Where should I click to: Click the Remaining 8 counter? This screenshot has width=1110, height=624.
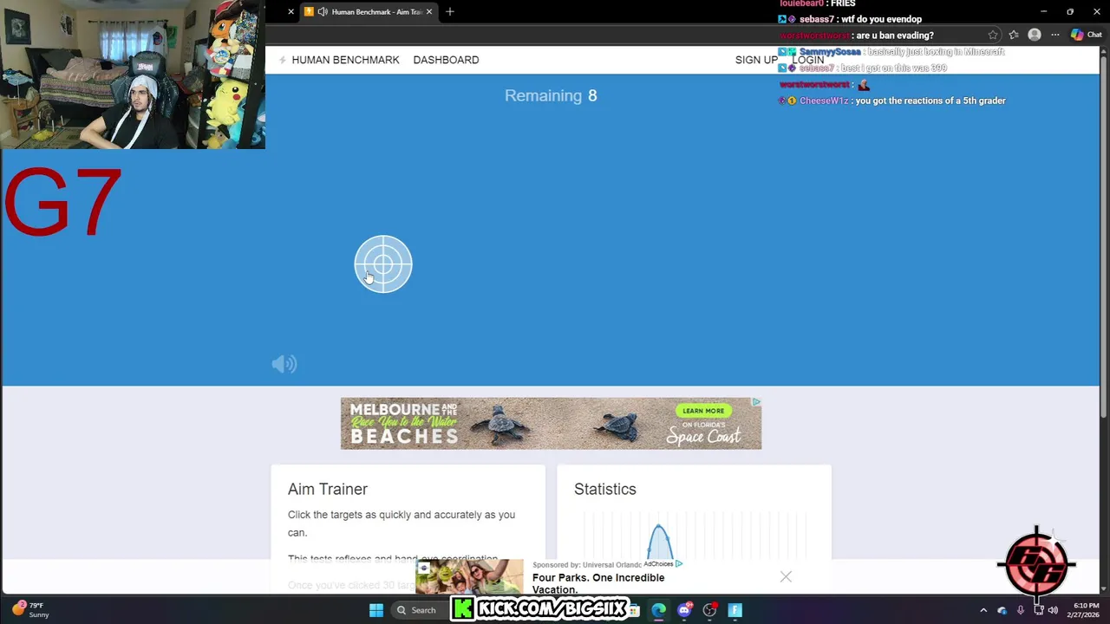pyautogui.click(x=551, y=95)
